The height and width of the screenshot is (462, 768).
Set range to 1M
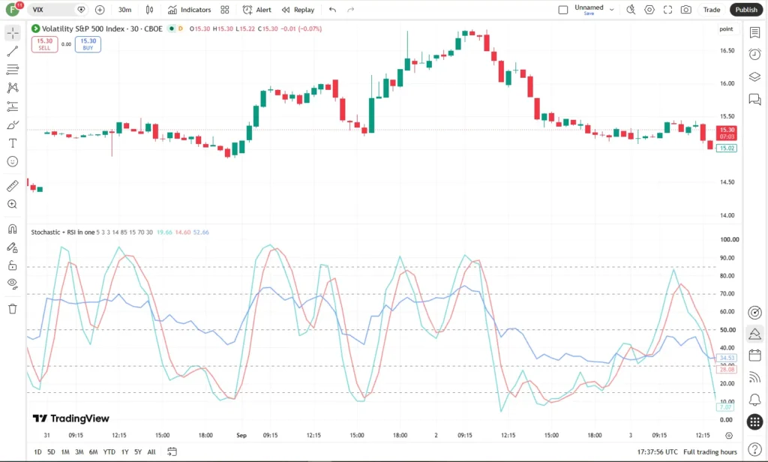[x=65, y=451]
